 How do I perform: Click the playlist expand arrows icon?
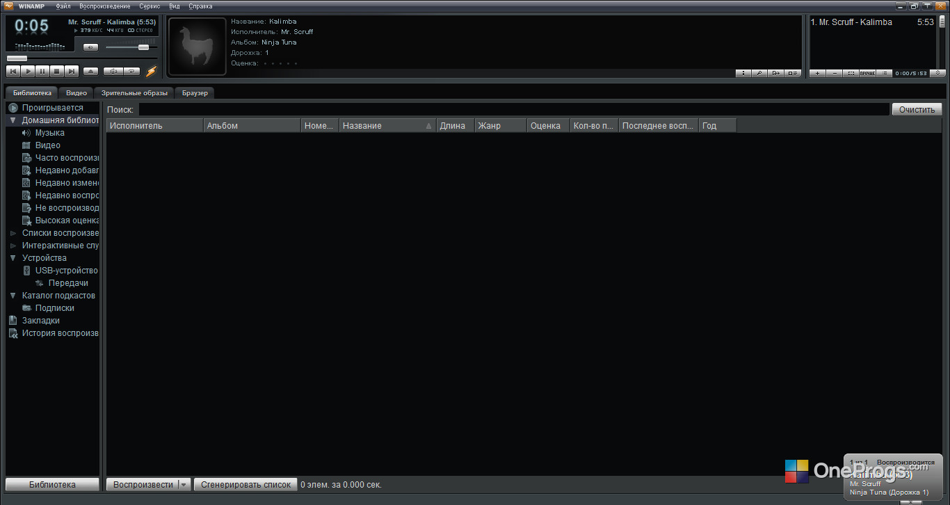(937, 73)
